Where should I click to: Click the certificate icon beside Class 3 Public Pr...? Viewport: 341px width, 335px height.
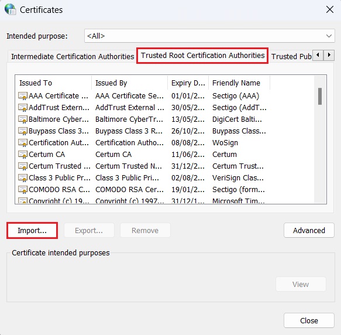pyautogui.click(x=23, y=178)
